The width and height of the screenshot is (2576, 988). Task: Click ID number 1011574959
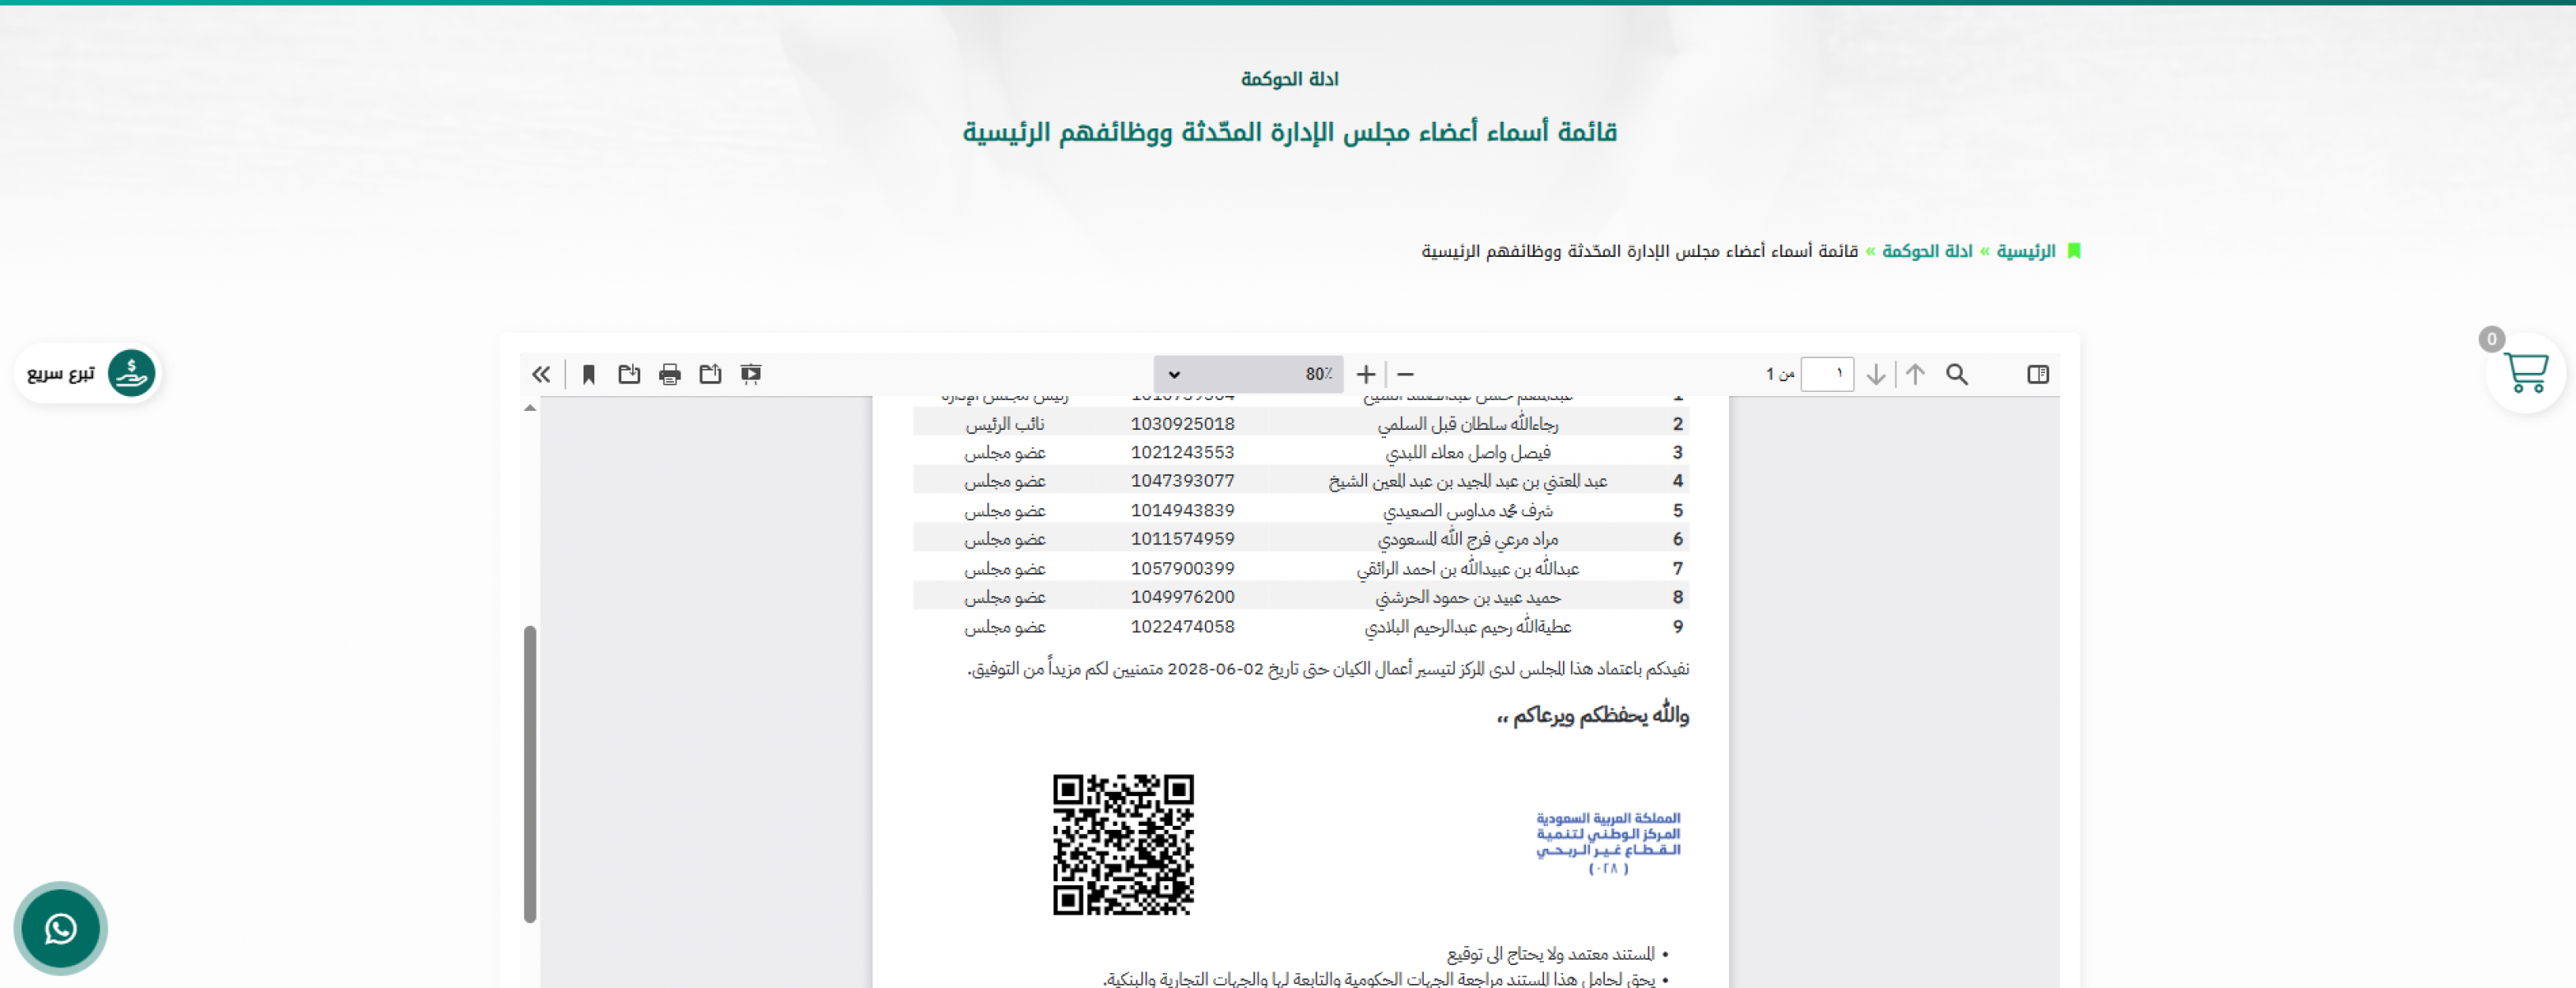[x=1182, y=539]
